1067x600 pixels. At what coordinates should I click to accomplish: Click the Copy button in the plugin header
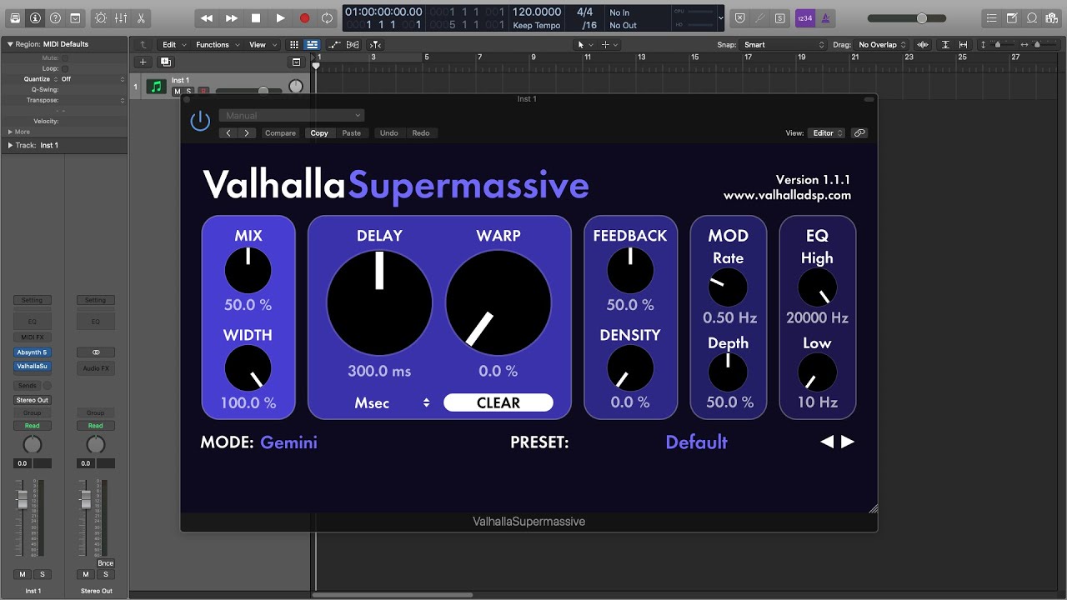[x=319, y=133]
